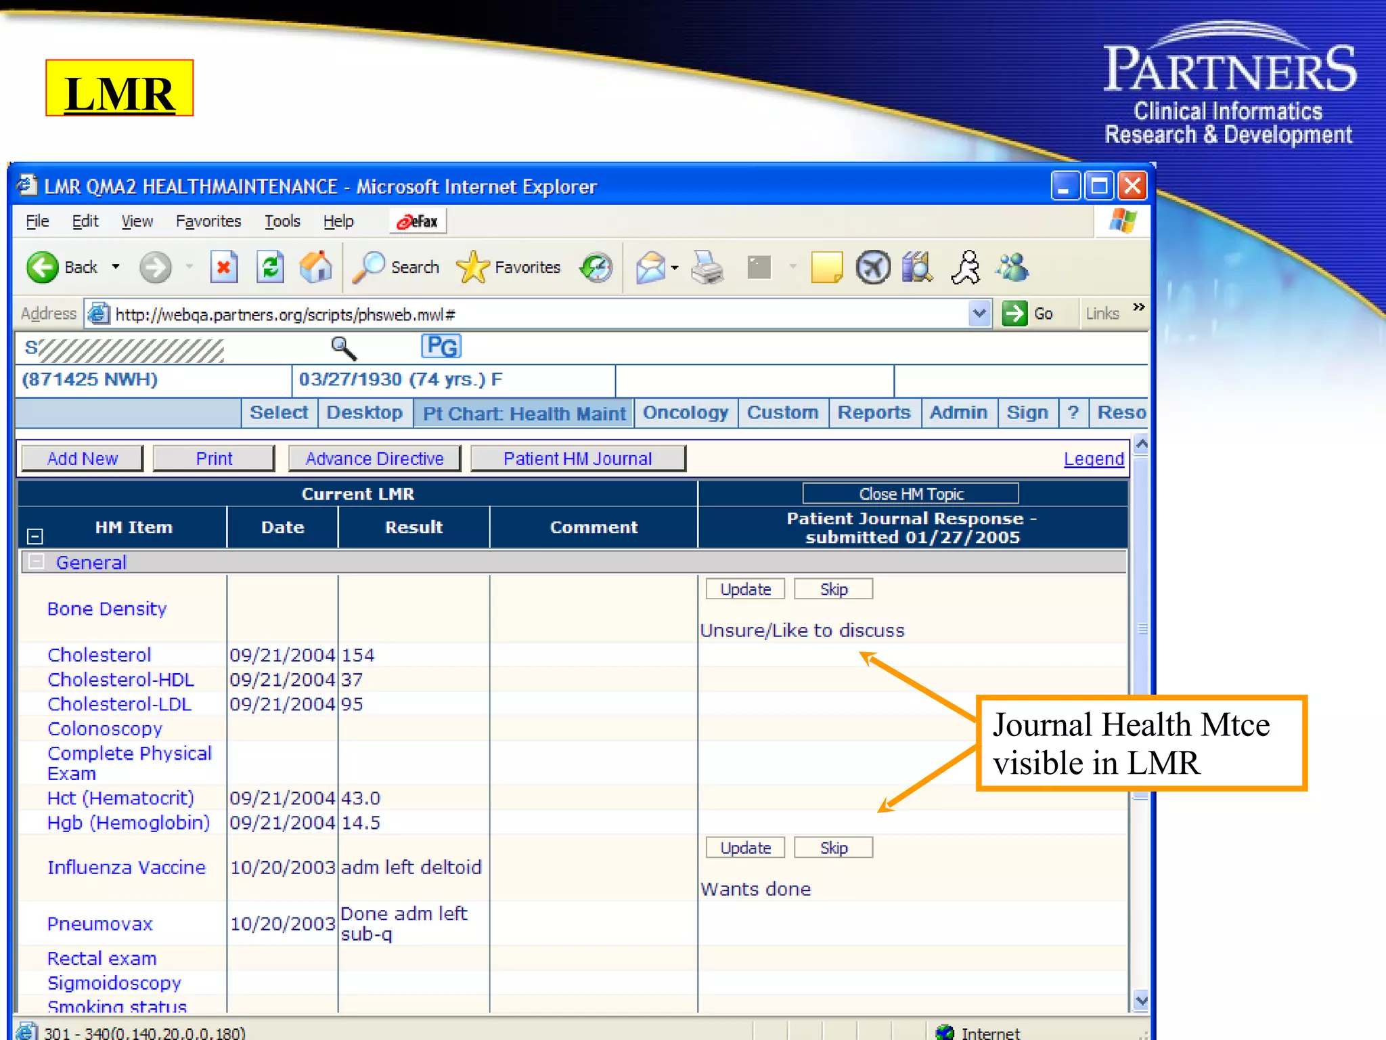Open the Research book icon
Viewport: 1386px width, 1040px height.
[x=918, y=267]
